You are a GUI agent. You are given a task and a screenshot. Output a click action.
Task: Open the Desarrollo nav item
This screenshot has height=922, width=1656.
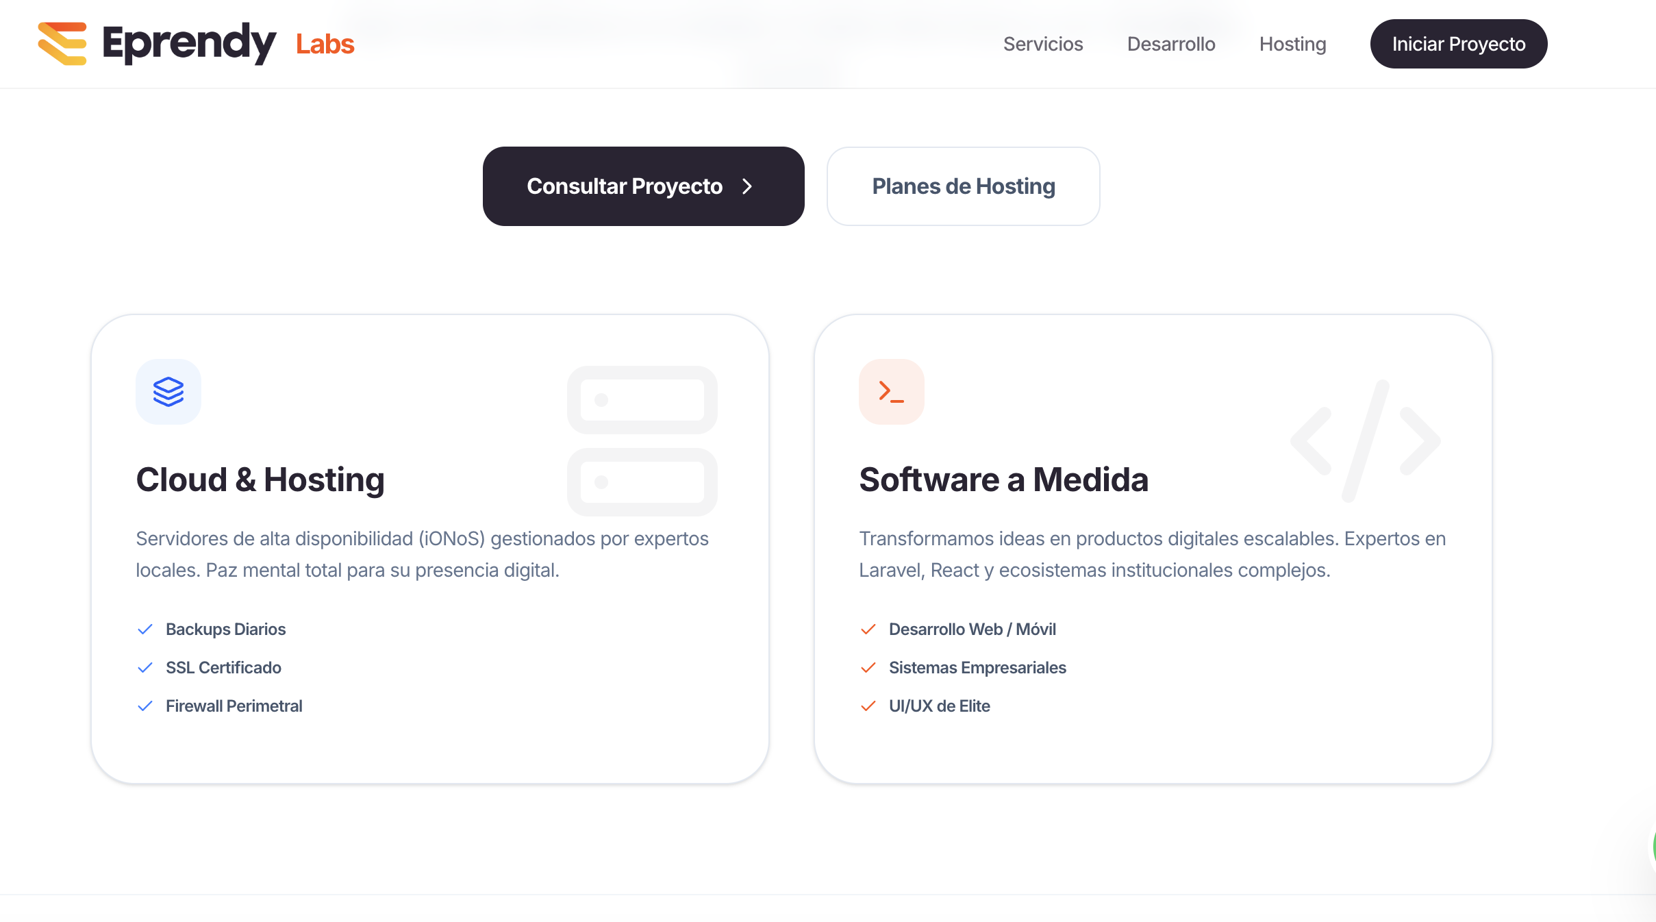[x=1171, y=44]
